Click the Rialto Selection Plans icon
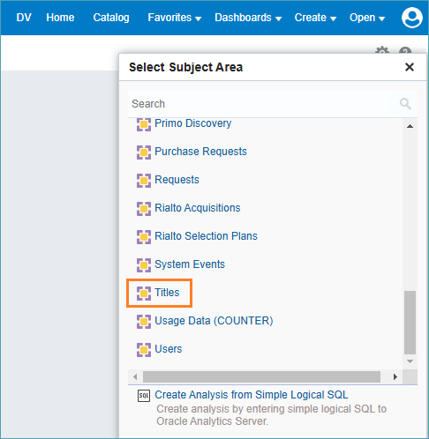Viewport: 429px width, 439px height. click(144, 237)
